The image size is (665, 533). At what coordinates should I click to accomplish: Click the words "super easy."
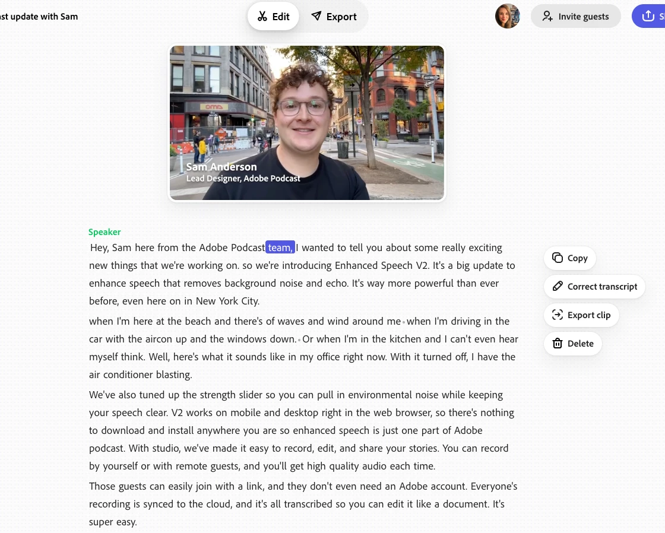pos(113,522)
